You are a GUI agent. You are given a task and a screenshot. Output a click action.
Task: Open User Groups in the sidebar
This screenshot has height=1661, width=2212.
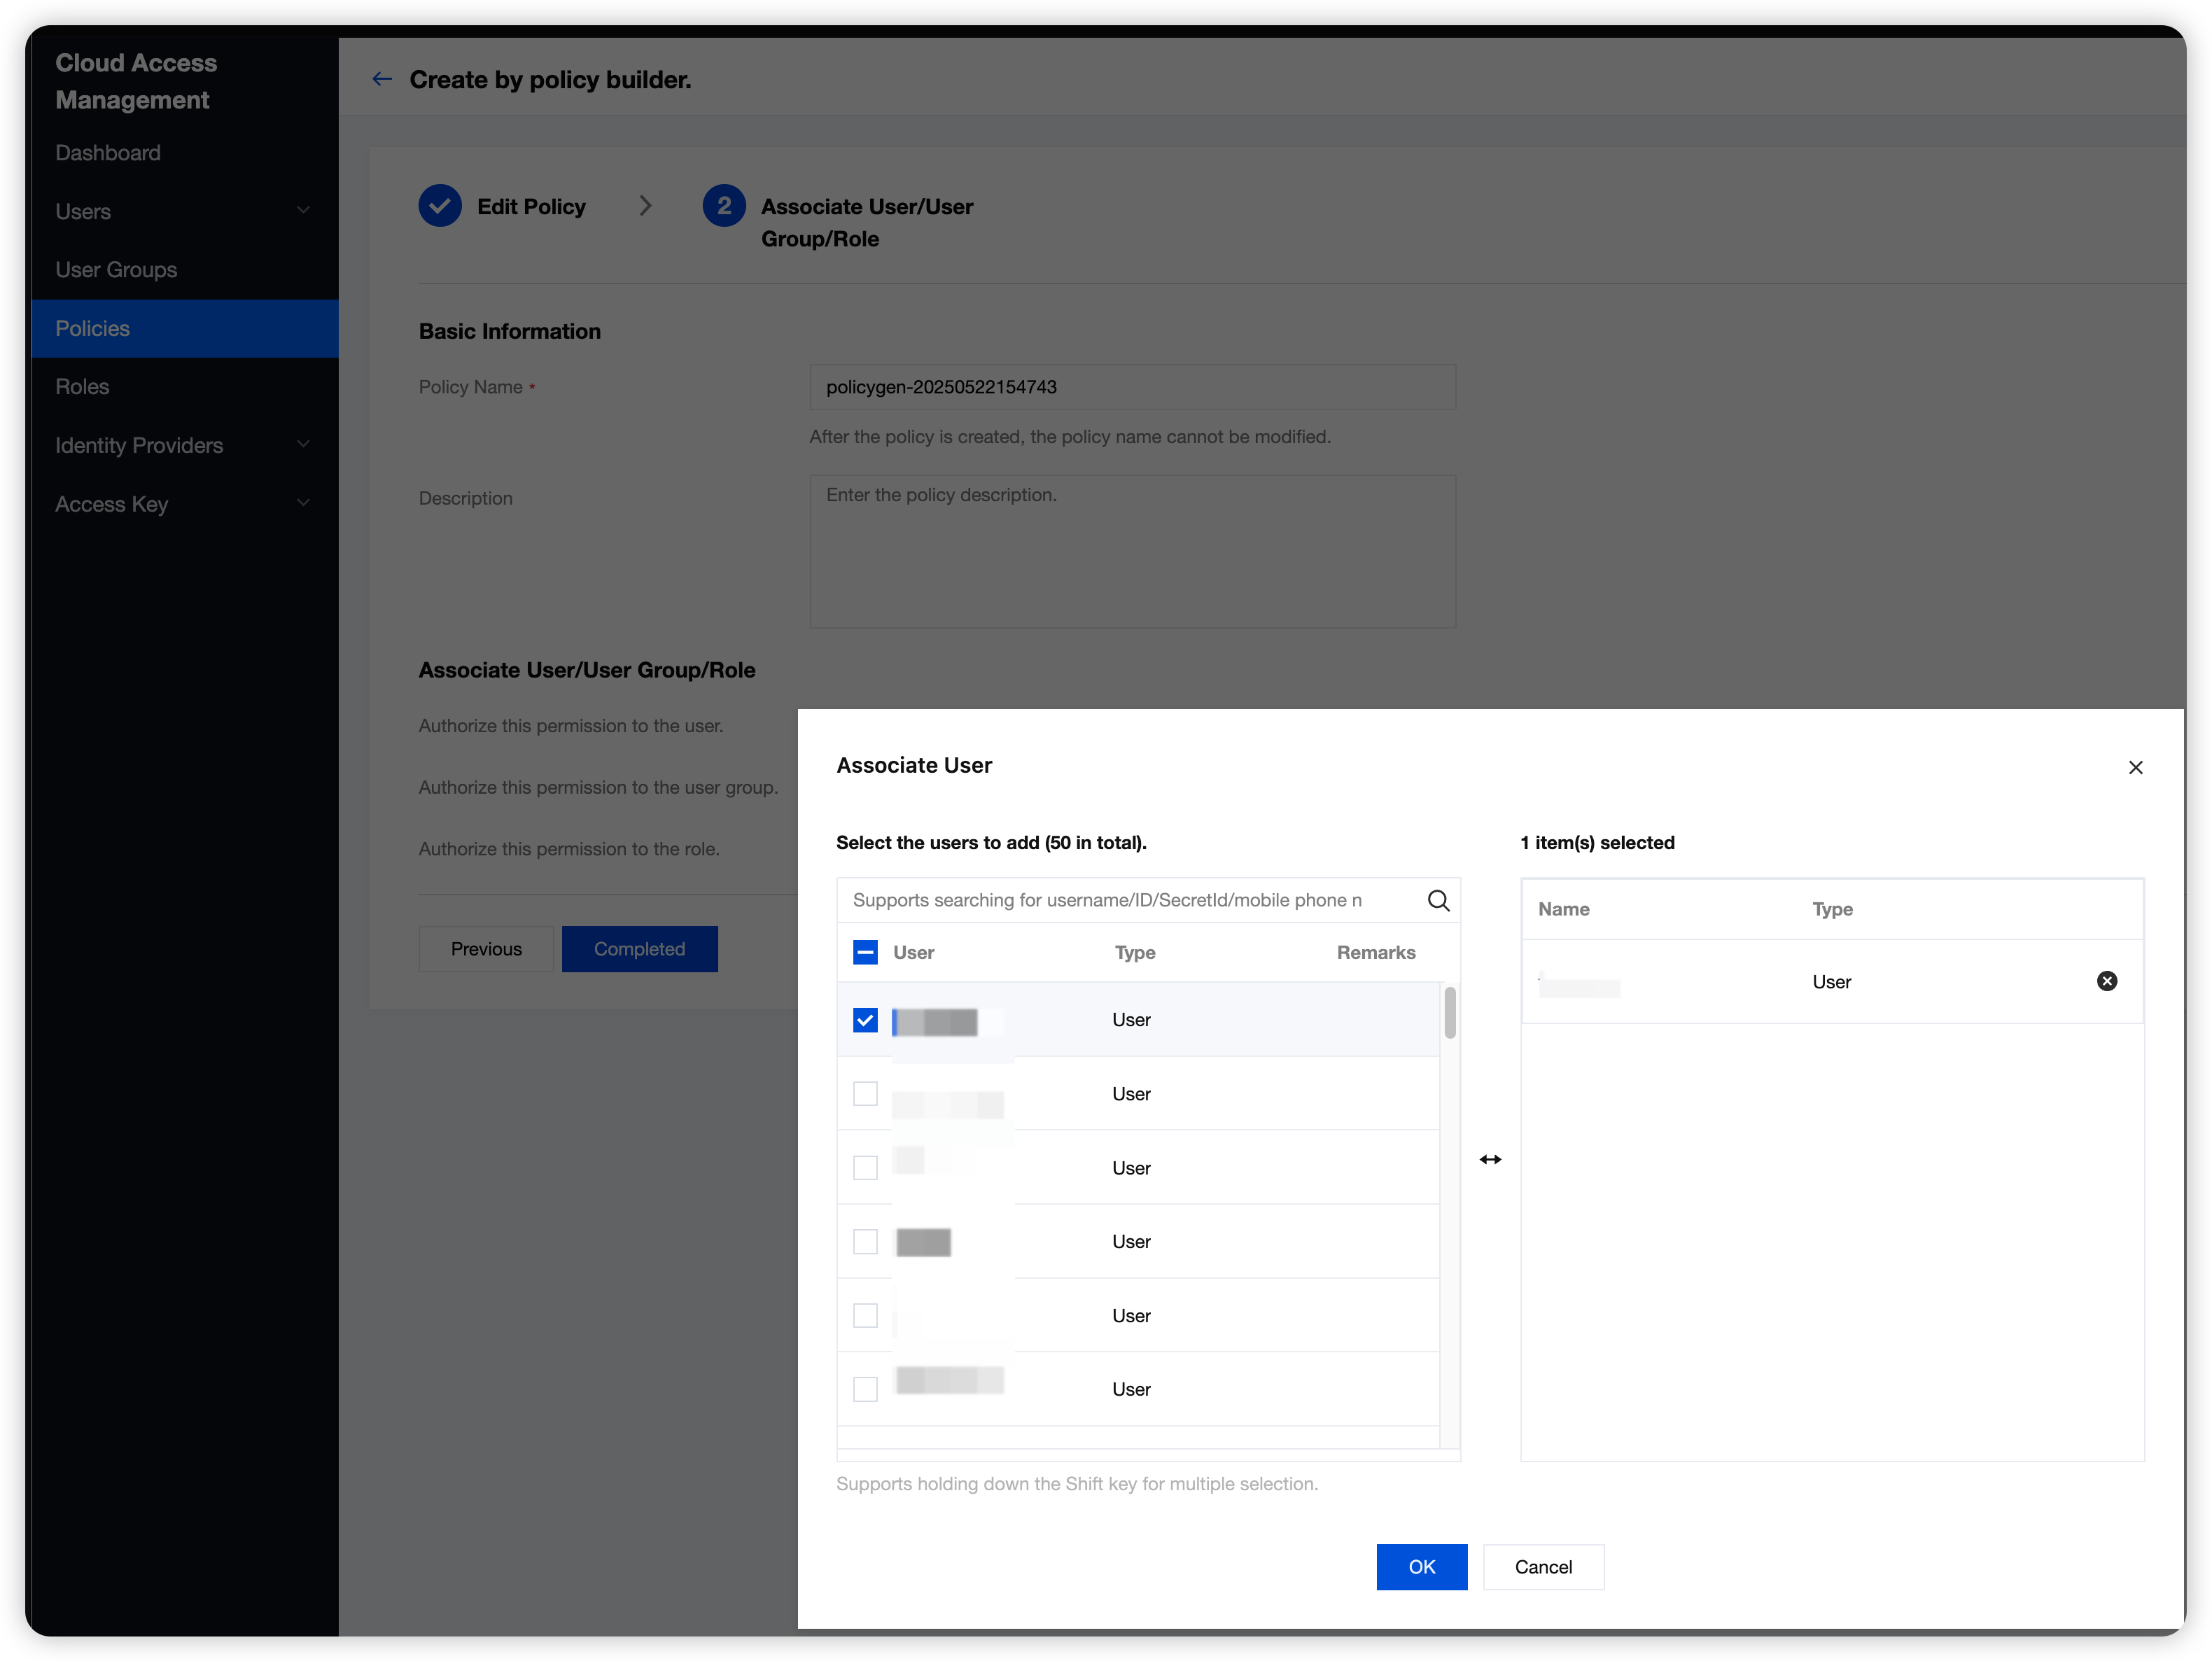pos(116,270)
